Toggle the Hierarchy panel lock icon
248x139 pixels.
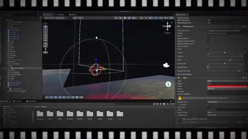click(38, 15)
